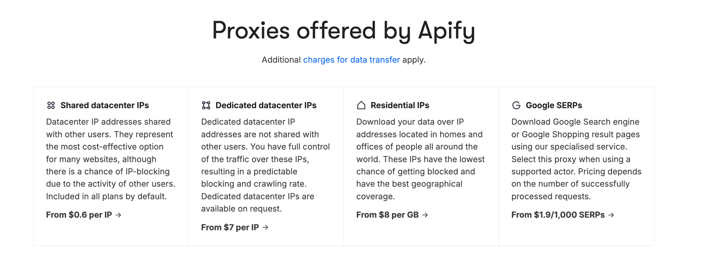Click the arrow after 'From $7 per IP'
Viewport: 709px width, 270px height.
click(266, 227)
